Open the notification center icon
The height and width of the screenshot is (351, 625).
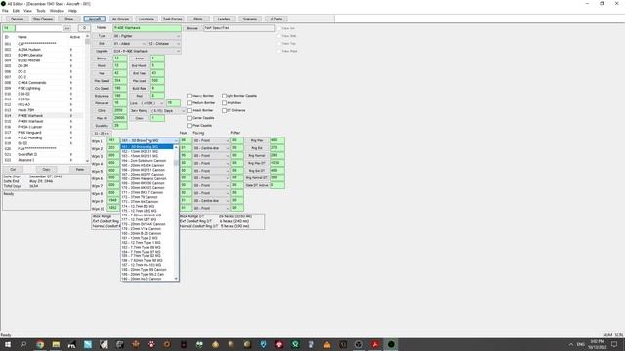[614, 344]
